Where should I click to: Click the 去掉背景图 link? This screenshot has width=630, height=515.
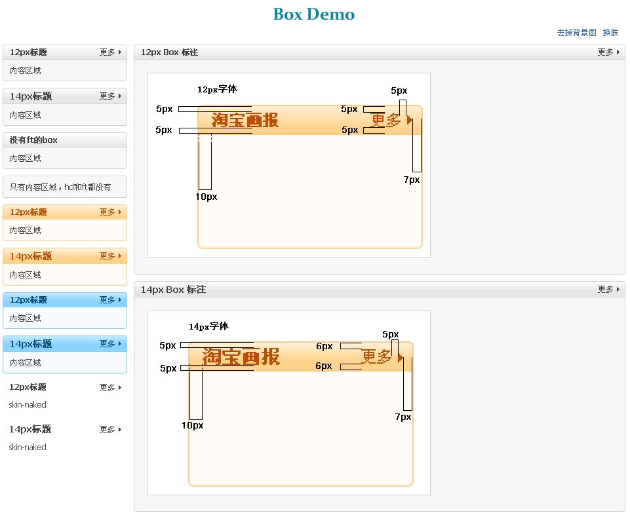[576, 33]
